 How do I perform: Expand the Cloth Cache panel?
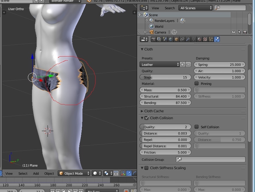click(154, 111)
